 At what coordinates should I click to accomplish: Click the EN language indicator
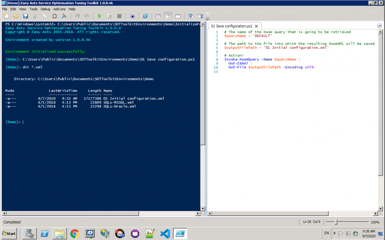(327, 233)
